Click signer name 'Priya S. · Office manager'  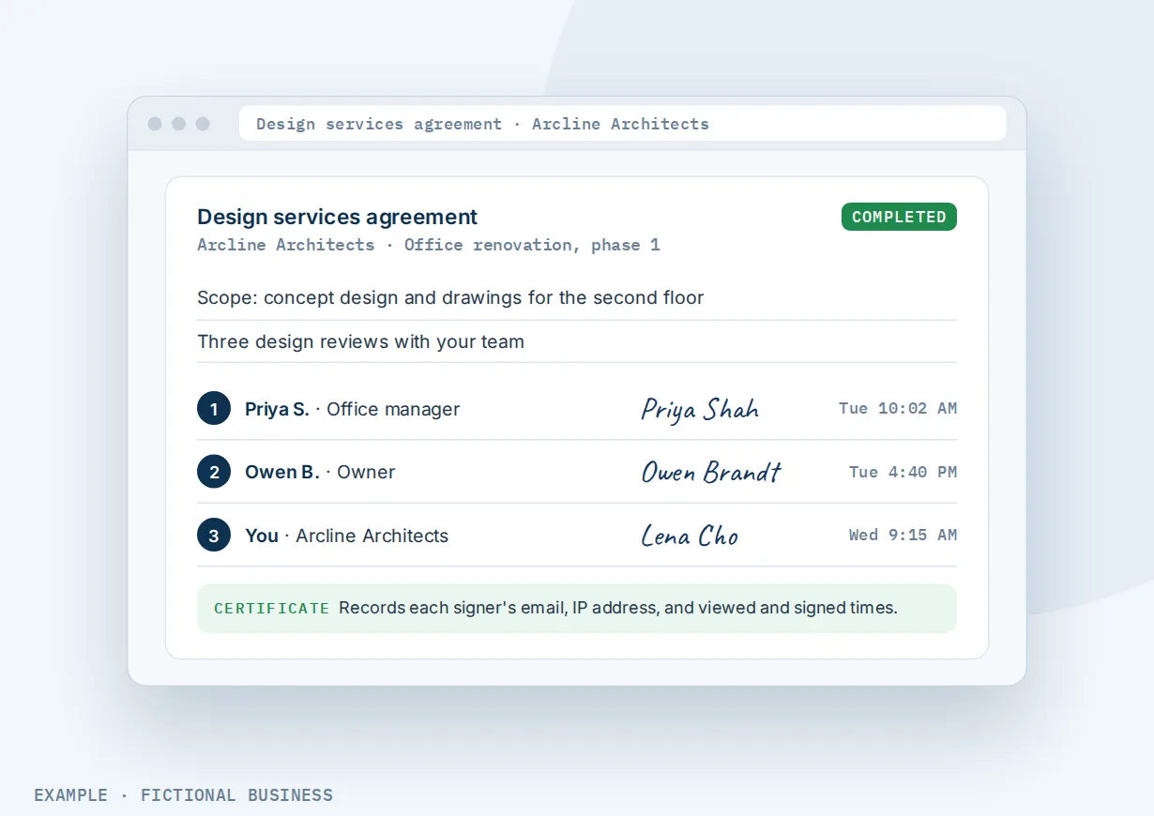tap(353, 409)
